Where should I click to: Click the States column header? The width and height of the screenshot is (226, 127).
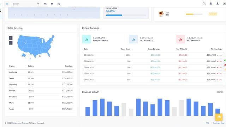tap(12, 66)
